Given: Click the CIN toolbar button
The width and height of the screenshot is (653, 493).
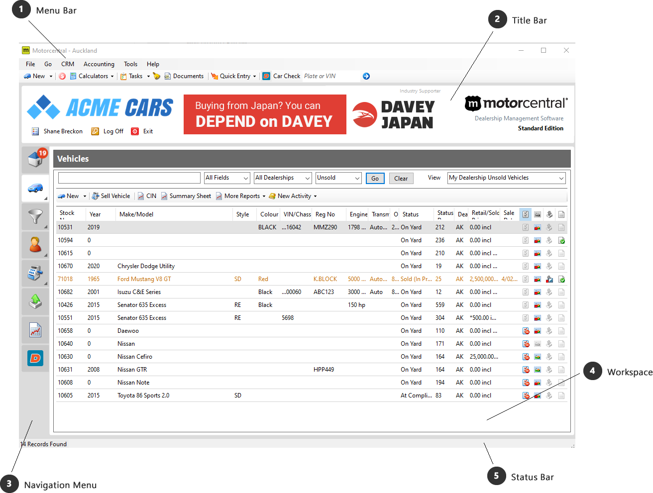Looking at the screenshot, I should (147, 196).
